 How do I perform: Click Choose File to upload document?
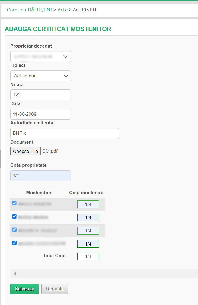pos(25,151)
